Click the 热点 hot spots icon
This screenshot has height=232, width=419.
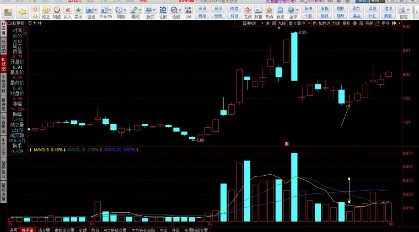269,11
